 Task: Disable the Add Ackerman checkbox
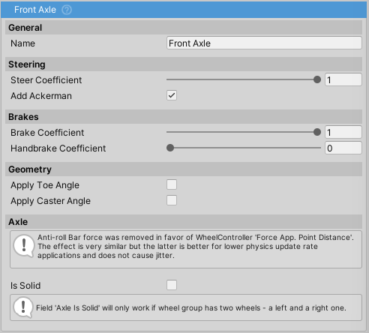tap(172, 95)
